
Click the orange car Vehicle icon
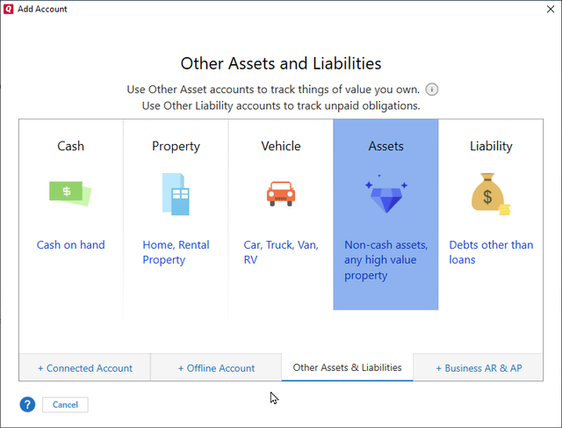click(281, 193)
